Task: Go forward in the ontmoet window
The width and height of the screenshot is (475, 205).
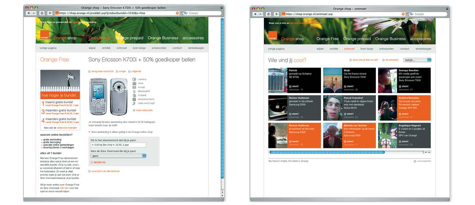Action: [261, 14]
